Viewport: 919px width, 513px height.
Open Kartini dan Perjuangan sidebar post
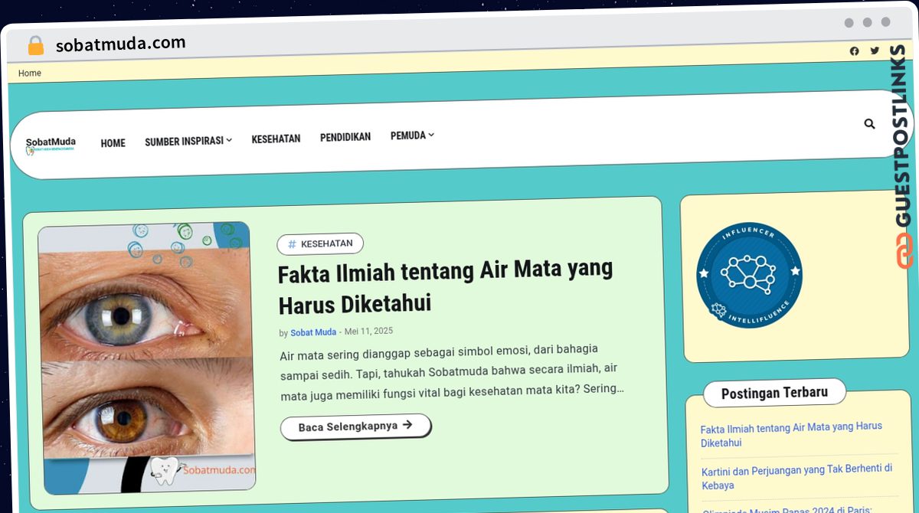(797, 476)
